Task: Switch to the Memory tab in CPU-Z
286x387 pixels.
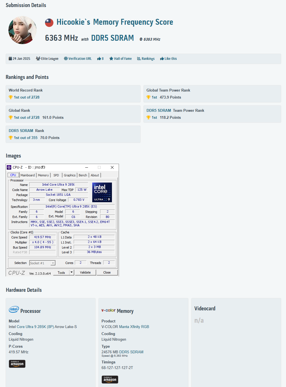Action: pyautogui.click(x=43, y=175)
